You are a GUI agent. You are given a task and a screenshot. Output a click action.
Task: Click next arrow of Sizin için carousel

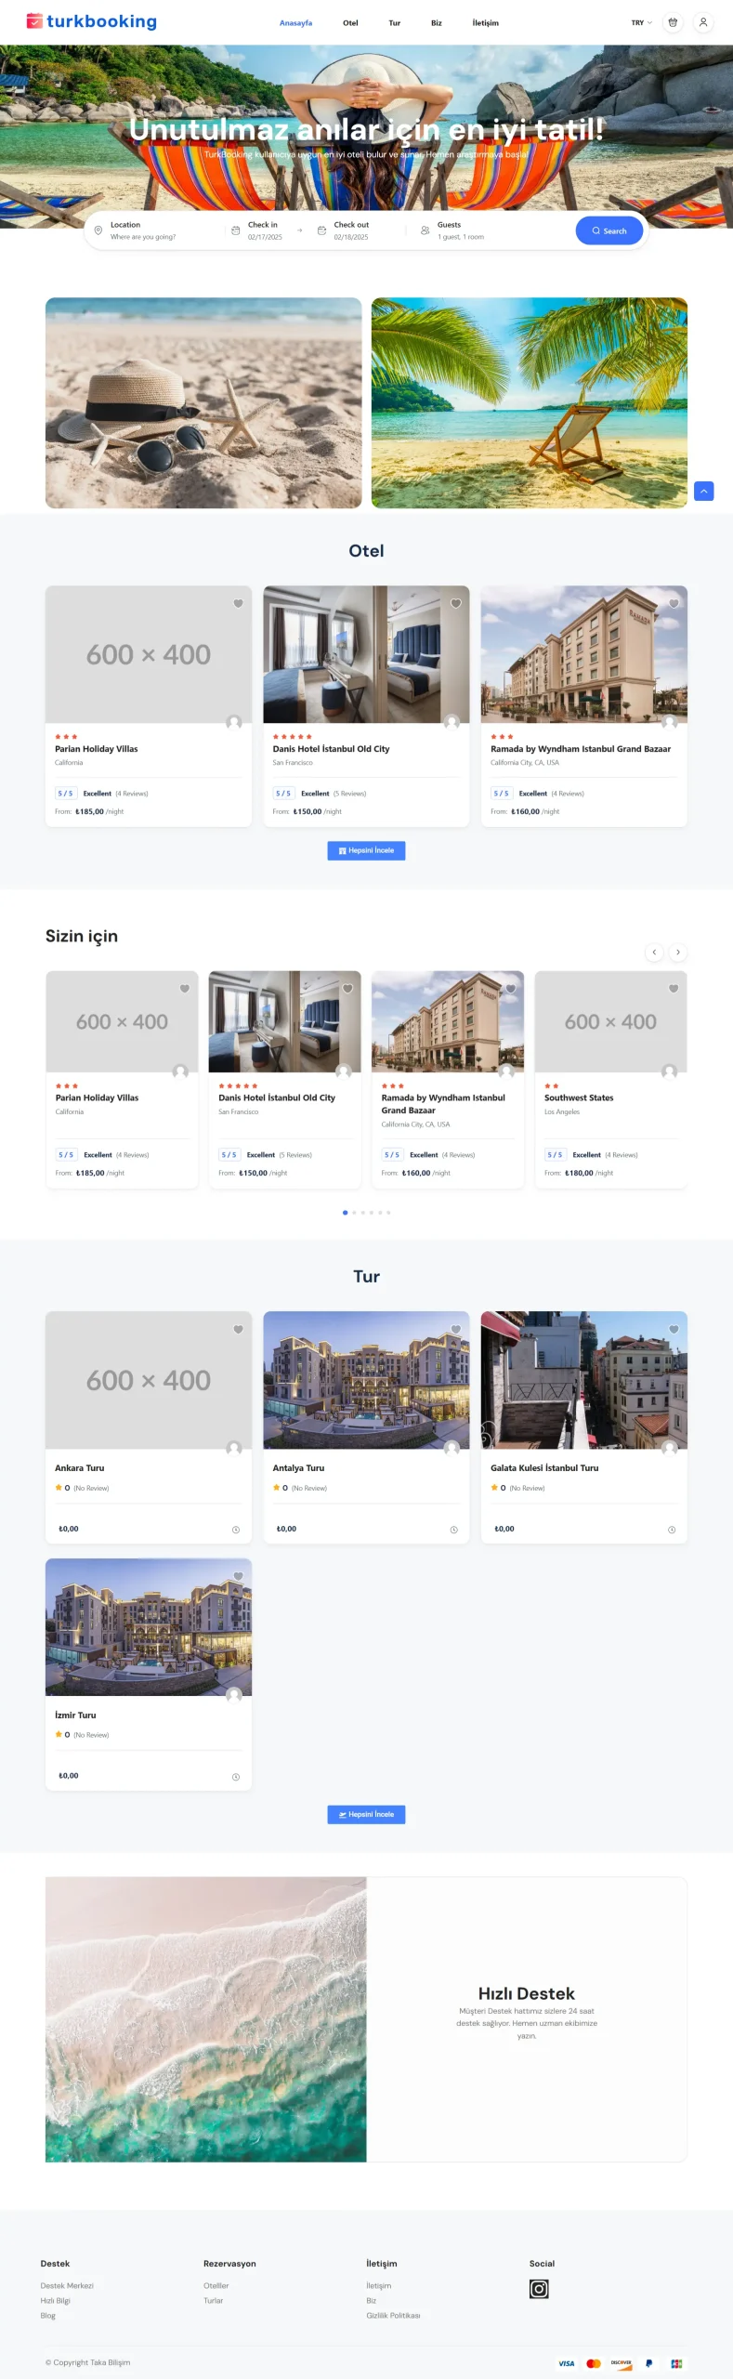[x=678, y=953]
